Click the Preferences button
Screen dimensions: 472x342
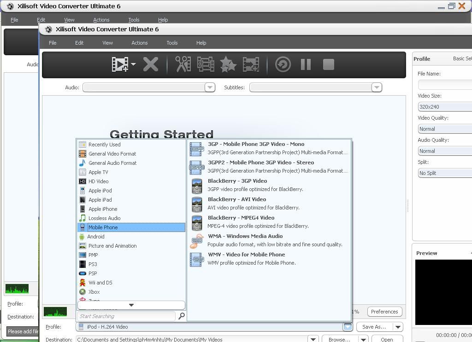(384, 312)
